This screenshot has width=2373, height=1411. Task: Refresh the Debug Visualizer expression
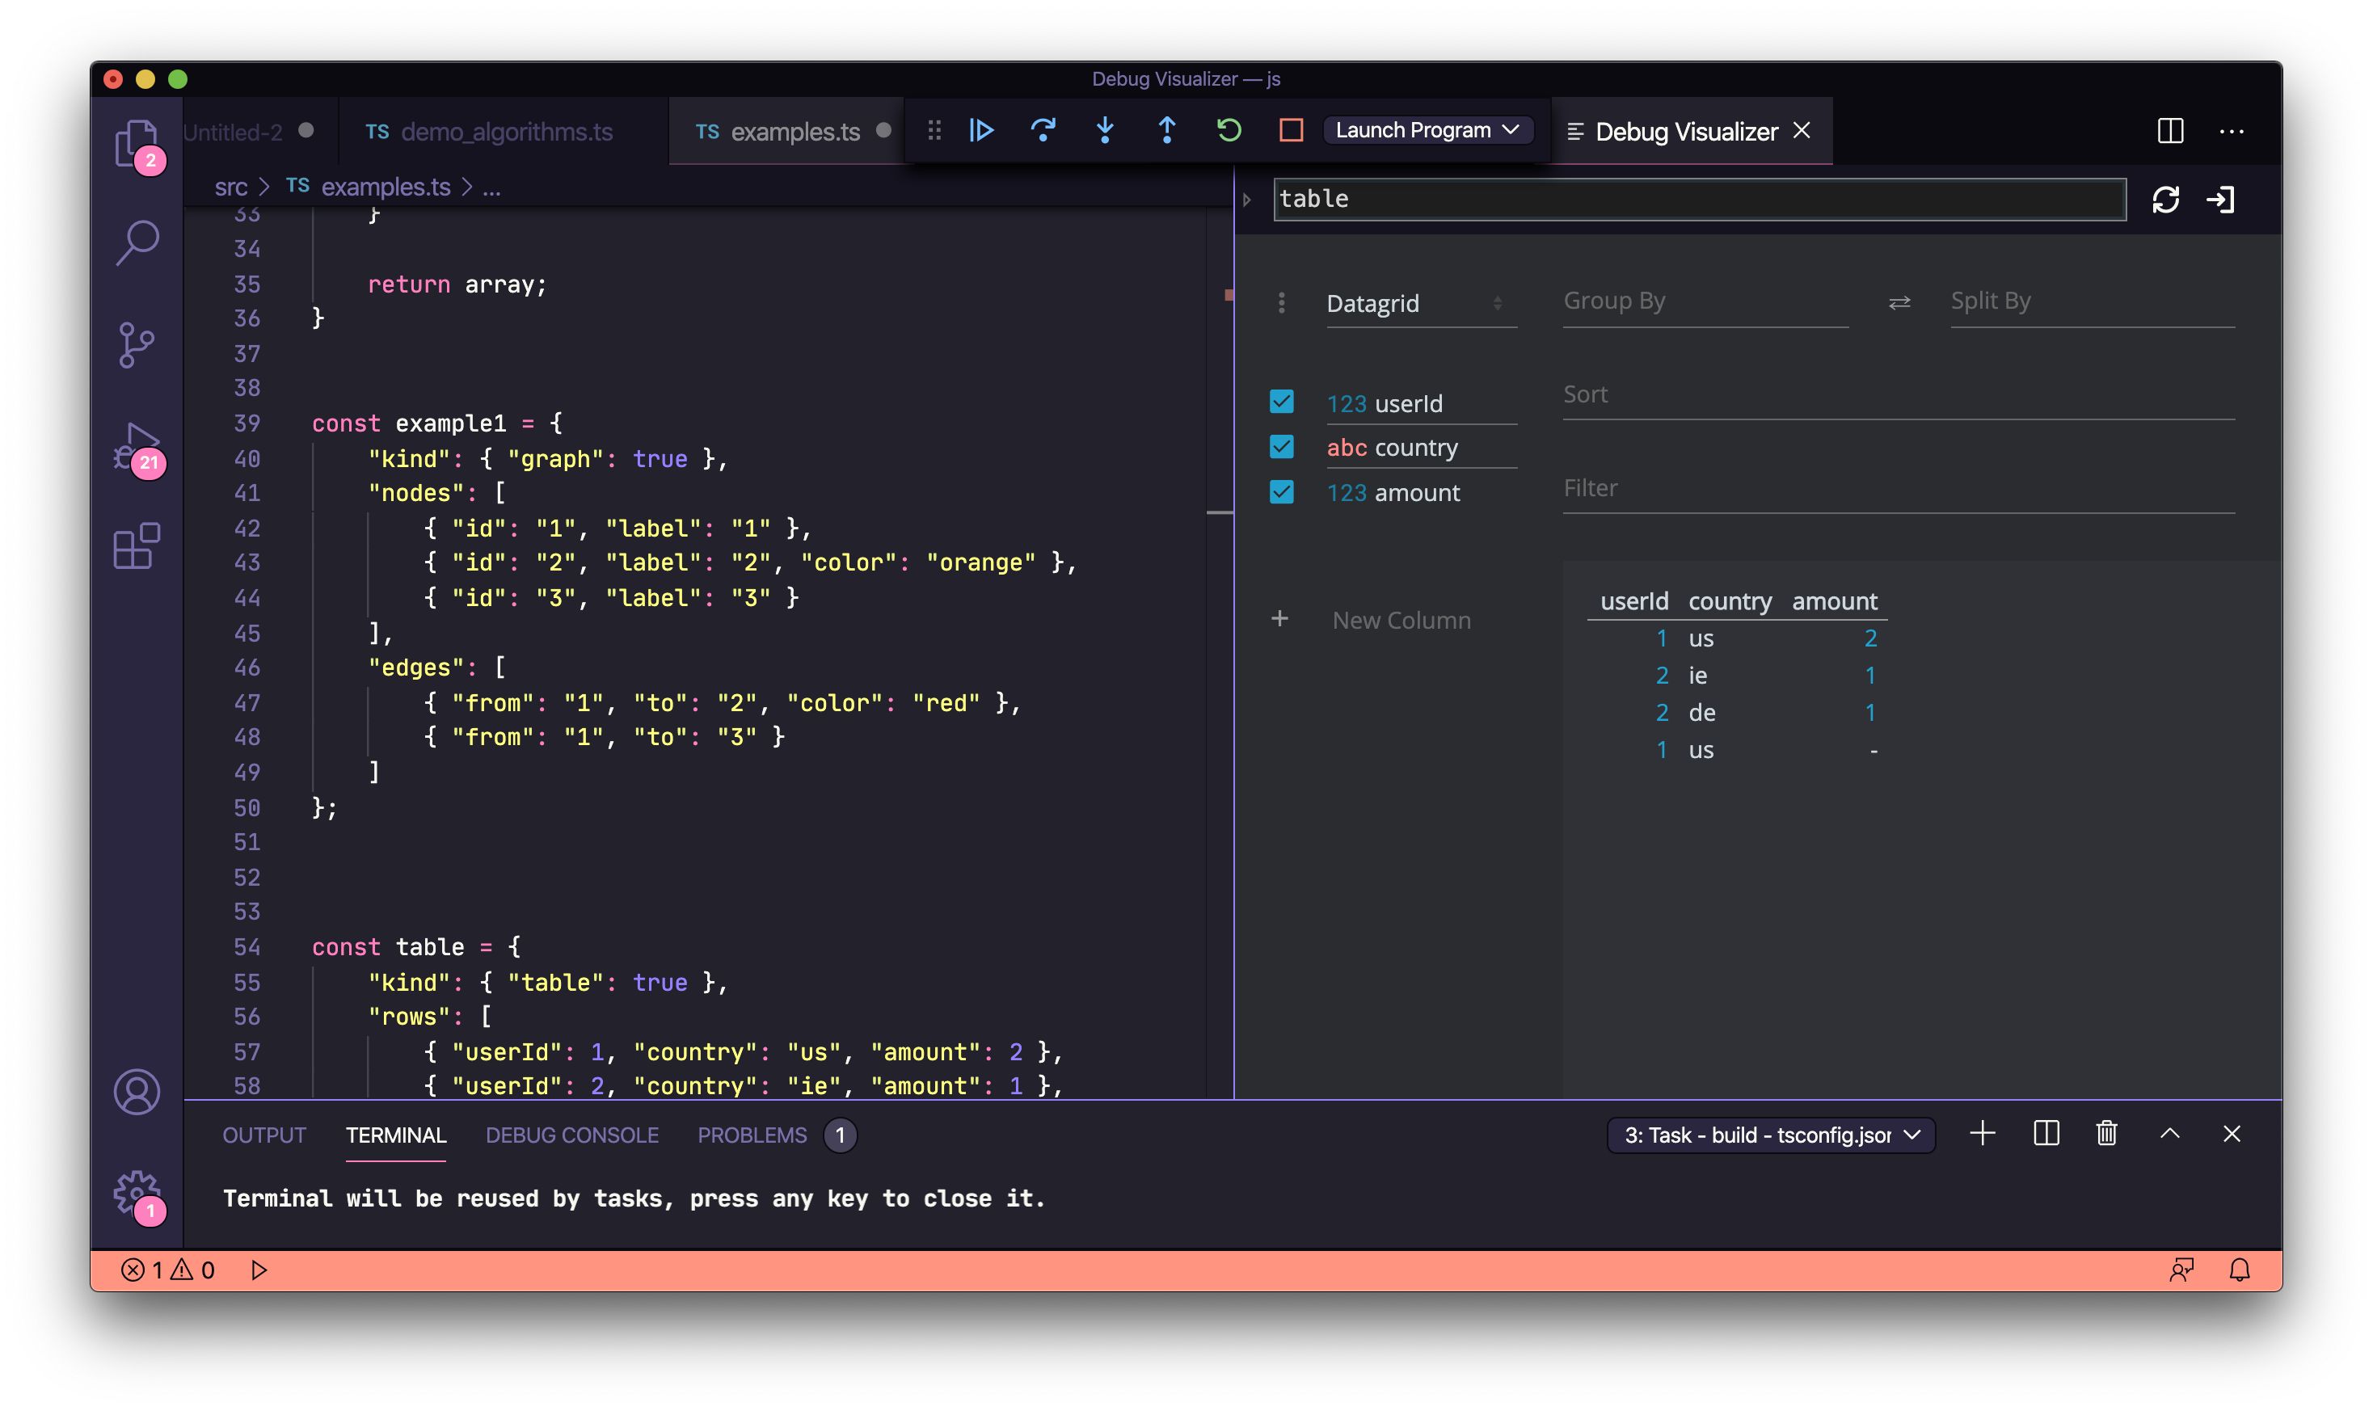click(x=2164, y=200)
